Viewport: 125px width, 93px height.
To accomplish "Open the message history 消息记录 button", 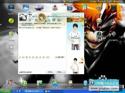I will pyautogui.click(x=59, y=57).
